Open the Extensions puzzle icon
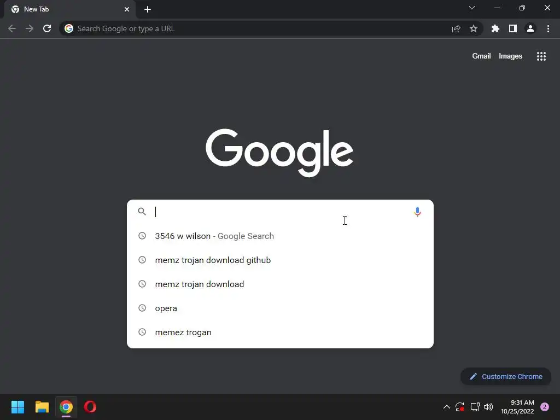 pyautogui.click(x=495, y=28)
